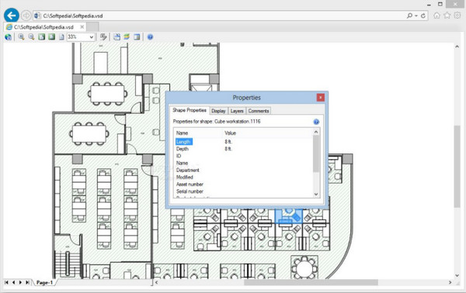
Task: Click properties list scroll down arrow
Action: coord(316,195)
